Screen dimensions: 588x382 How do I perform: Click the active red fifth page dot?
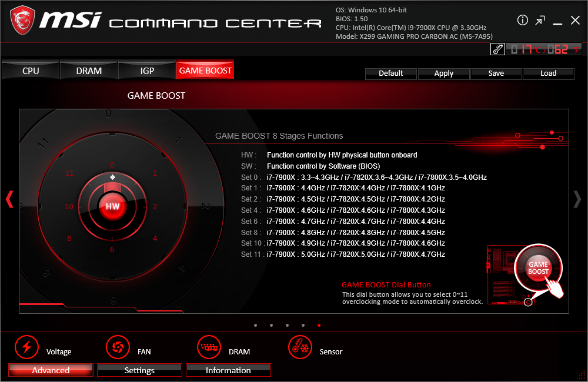pos(319,326)
